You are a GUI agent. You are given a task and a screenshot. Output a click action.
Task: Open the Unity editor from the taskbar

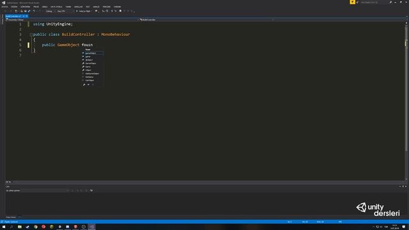click(x=59, y=227)
